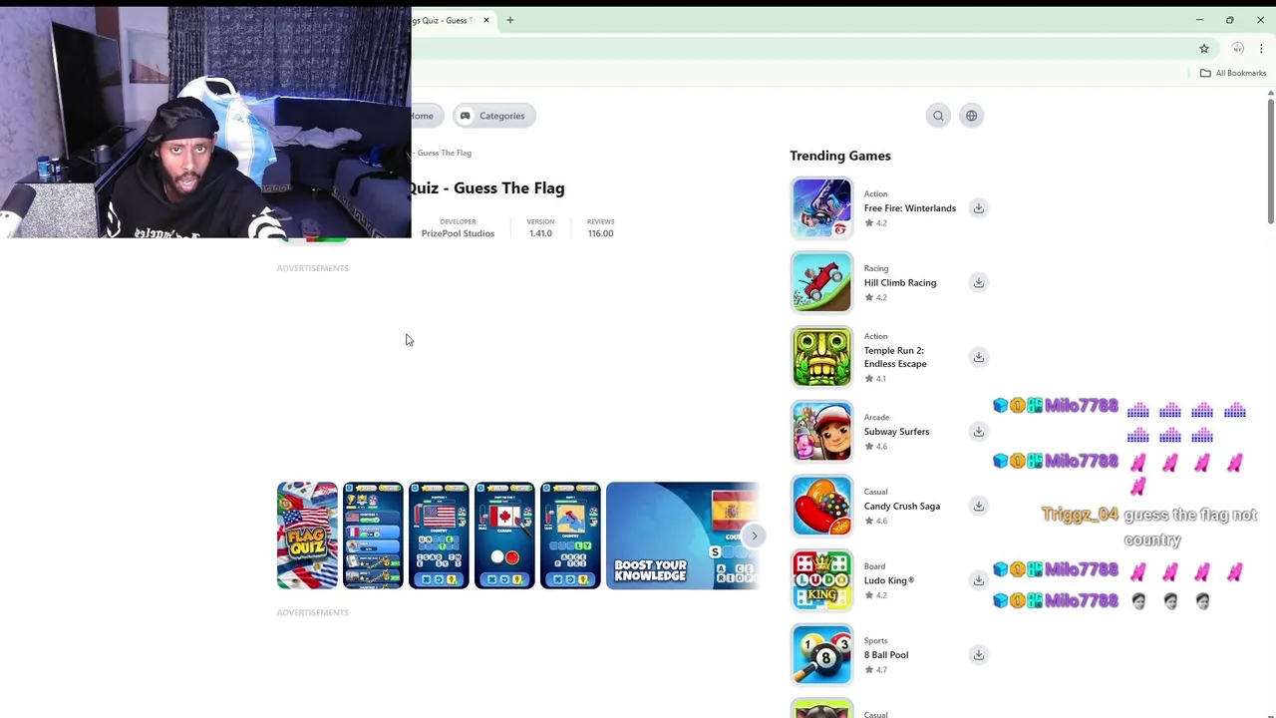Open the Categories menu
The image size is (1276, 718).
493,116
